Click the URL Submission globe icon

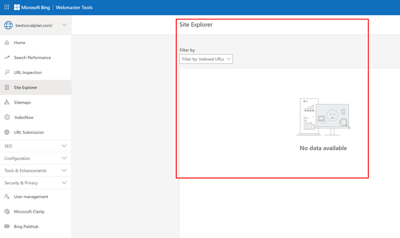(x=7, y=132)
